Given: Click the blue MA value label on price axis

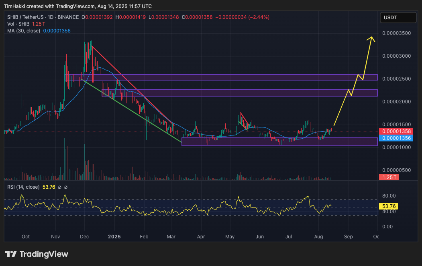Looking at the screenshot, I should click(396, 138).
